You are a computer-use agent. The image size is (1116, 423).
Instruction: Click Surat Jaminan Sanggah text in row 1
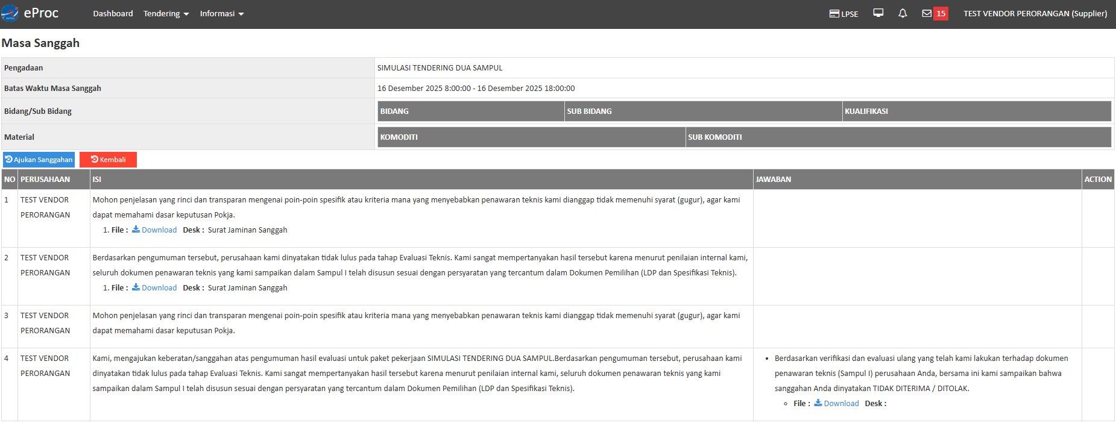247,230
